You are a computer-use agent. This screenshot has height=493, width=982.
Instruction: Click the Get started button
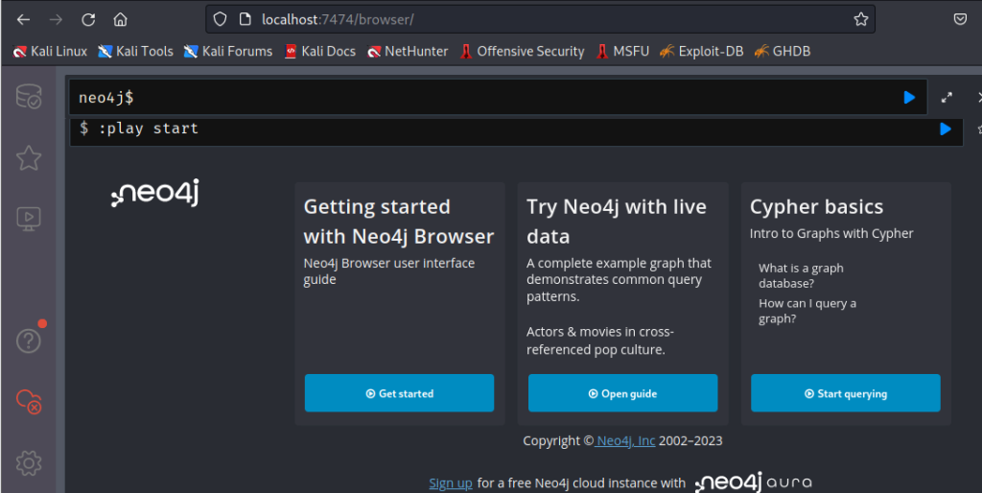(x=399, y=393)
